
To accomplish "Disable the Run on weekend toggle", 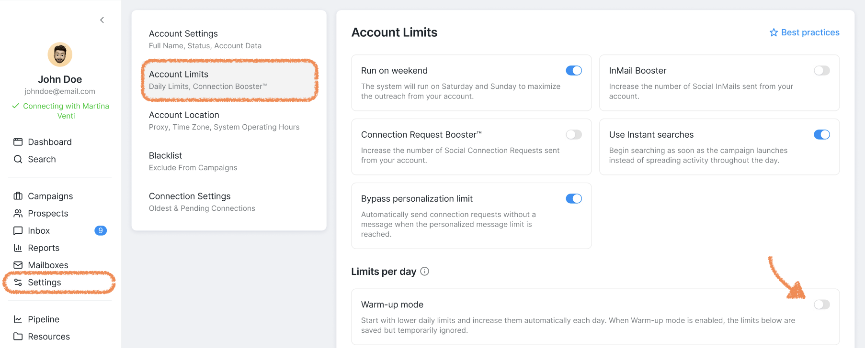I will pyautogui.click(x=574, y=71).
